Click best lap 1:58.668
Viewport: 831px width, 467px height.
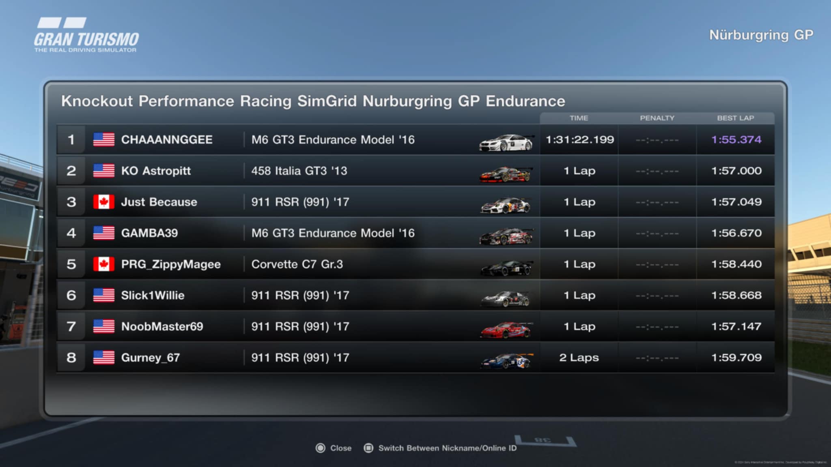click(x=736, y=295)
